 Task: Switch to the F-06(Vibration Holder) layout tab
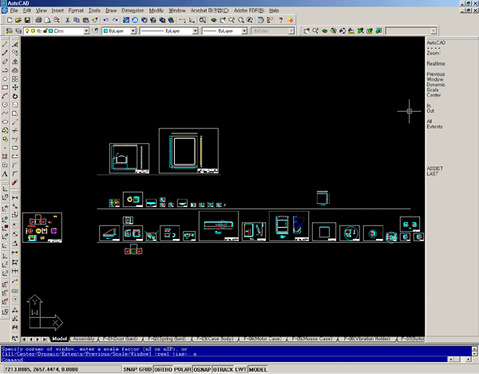click(x=367, y=339)
